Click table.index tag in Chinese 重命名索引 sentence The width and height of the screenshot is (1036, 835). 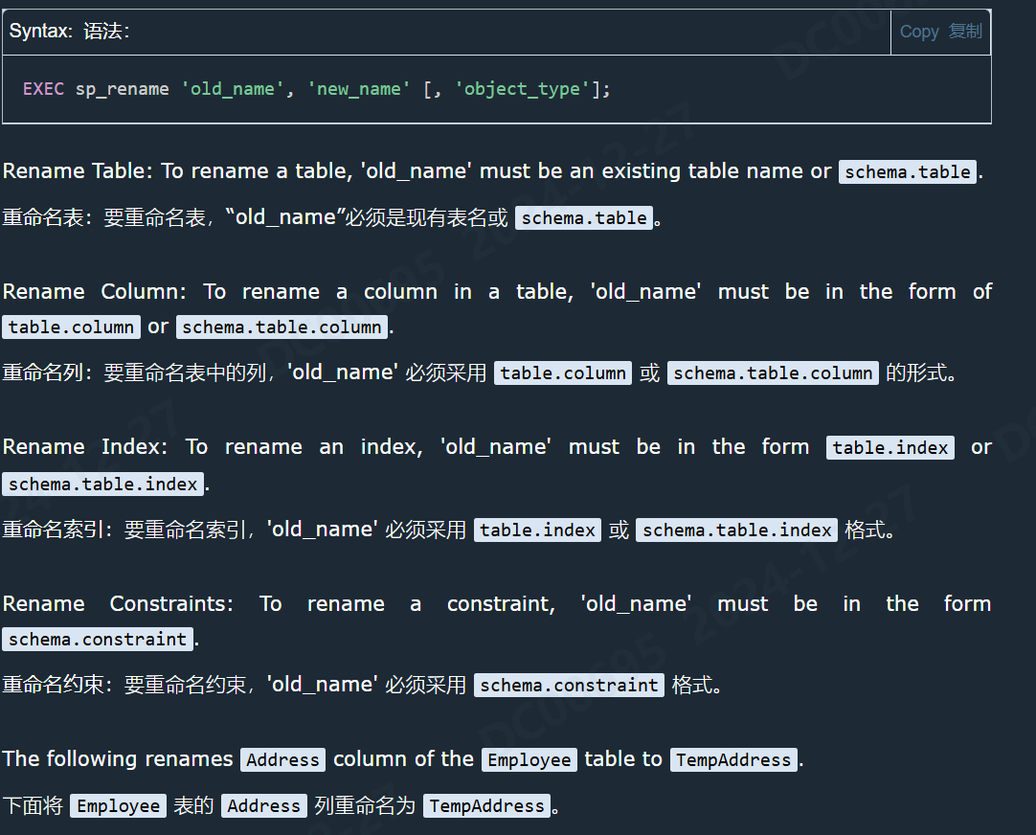click(x=538, y=530)
